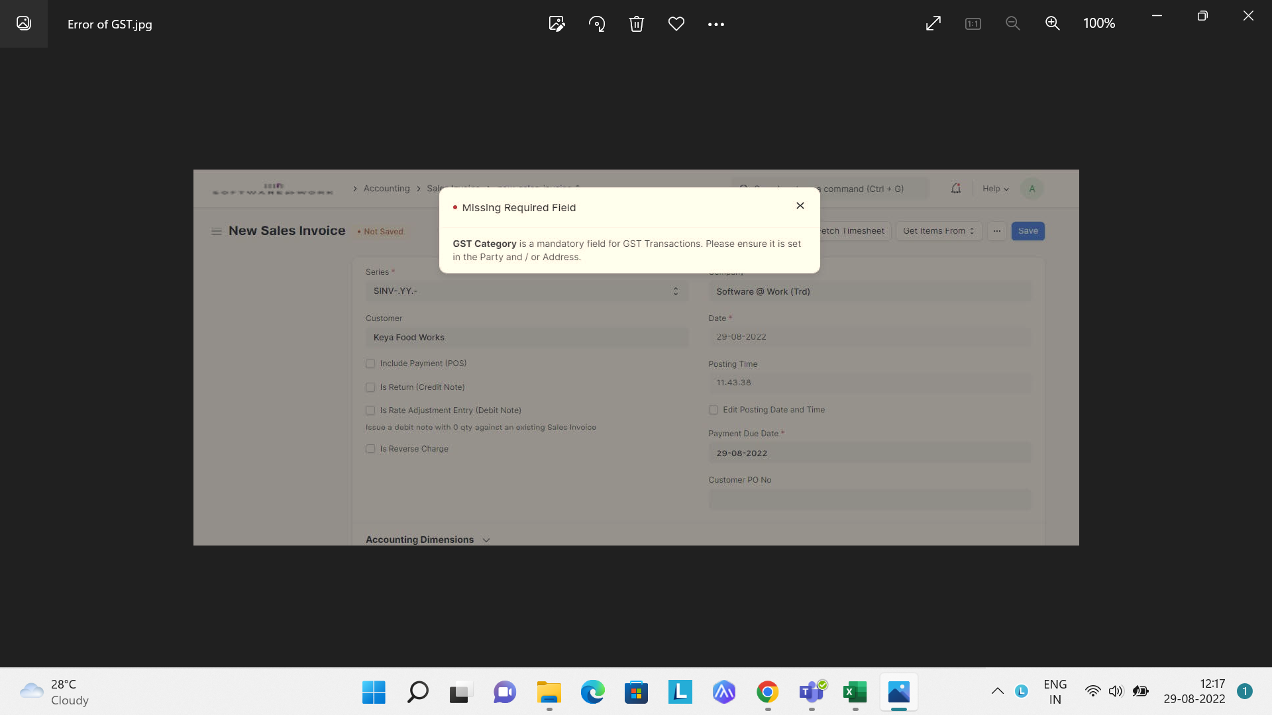Navigate to the Accounting breadcrumb

[x=386, y=188]
